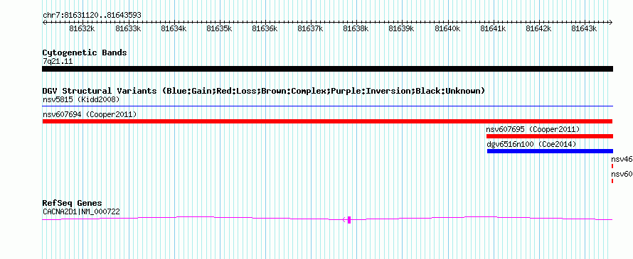Click the 81635k ruler tick label
The image size is (633, 259).
[x=219, y=28]
